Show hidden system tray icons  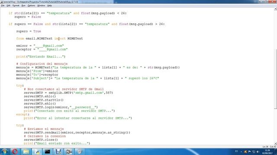coord(241,152)
